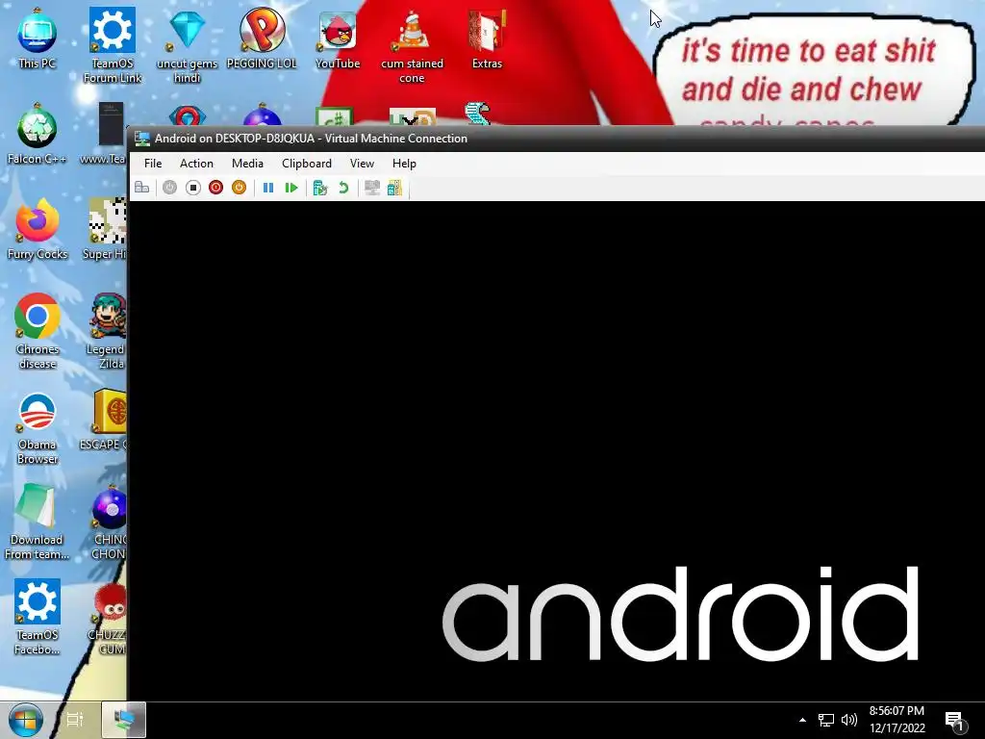Select the uncut gems hindi desktop icon

pyautogui.click(x=188, y=45)
